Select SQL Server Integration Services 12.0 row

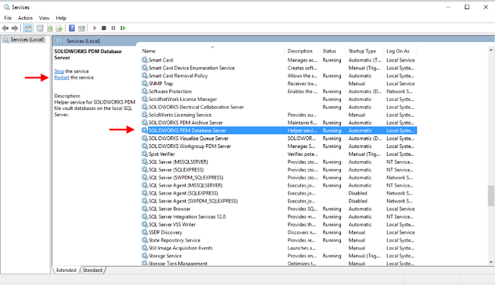(x=279, y=216)
